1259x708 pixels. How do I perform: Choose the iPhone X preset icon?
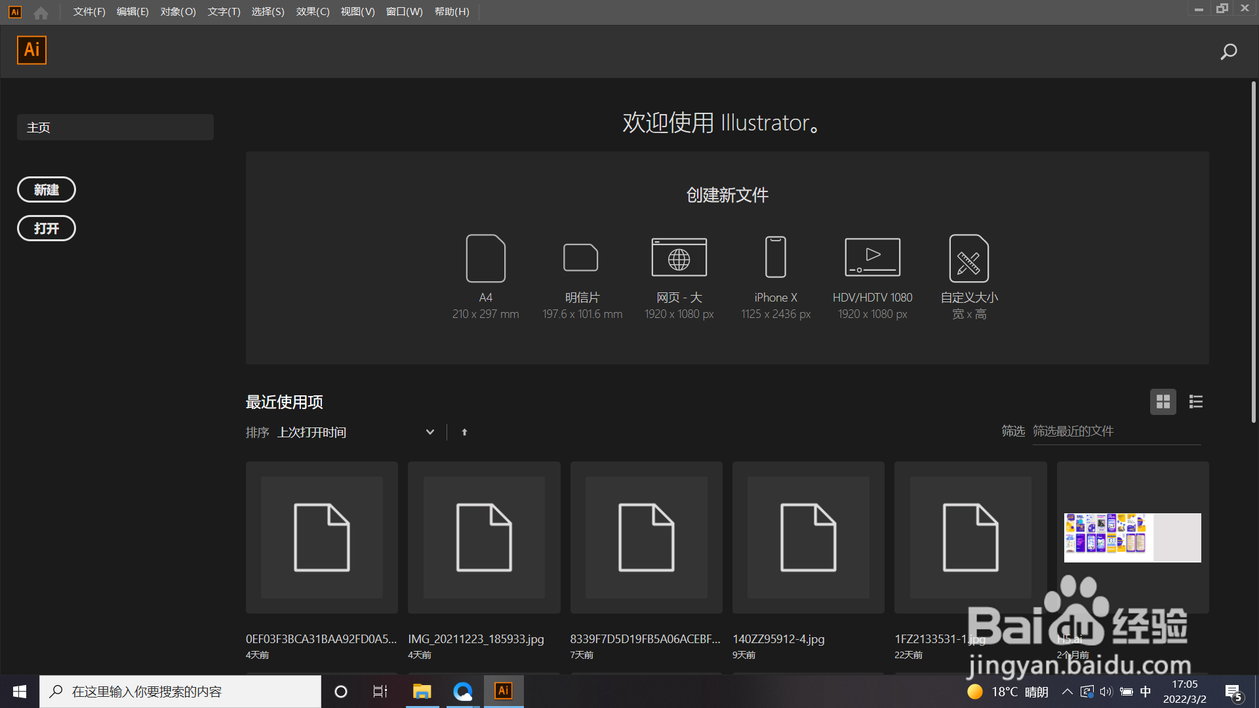[776, 257]
